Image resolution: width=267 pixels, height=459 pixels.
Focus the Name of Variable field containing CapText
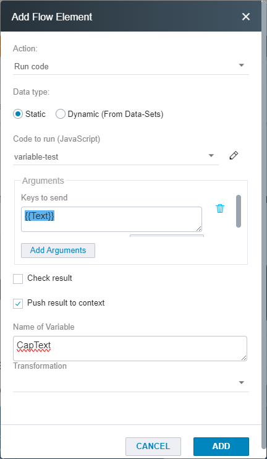[130, 348]
